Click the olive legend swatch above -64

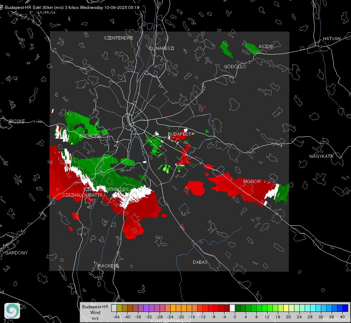(x=119, y=308)
